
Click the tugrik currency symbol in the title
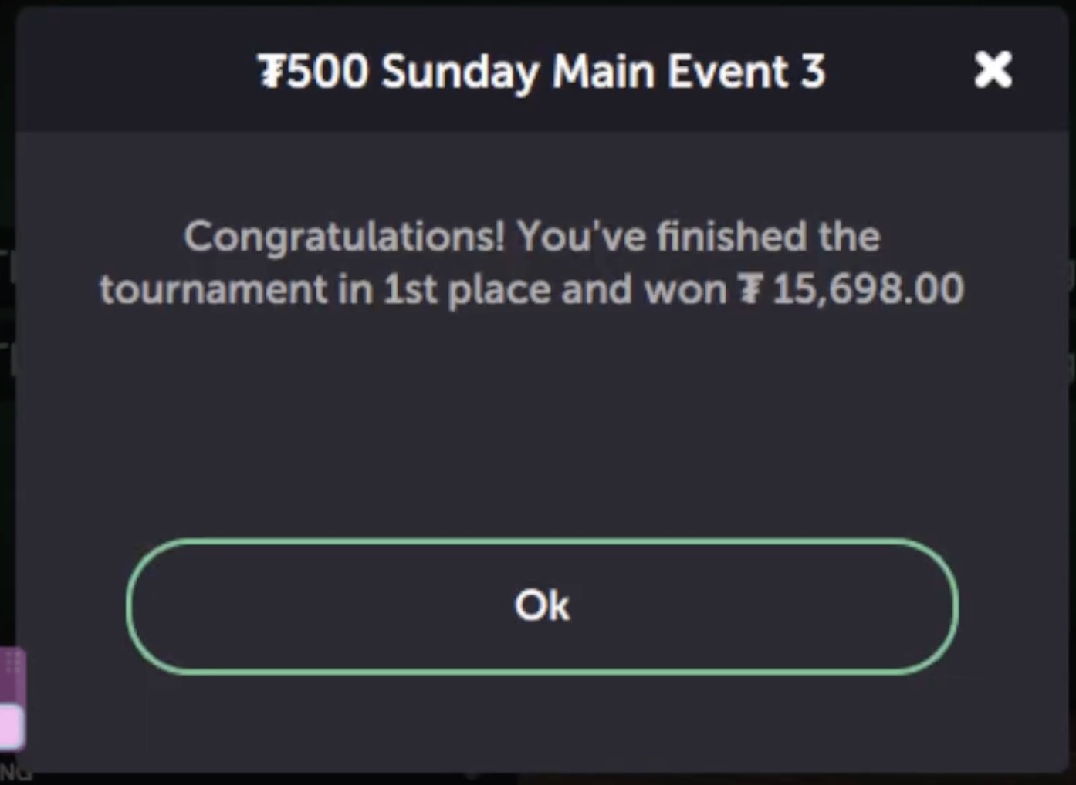coord(271,72)
